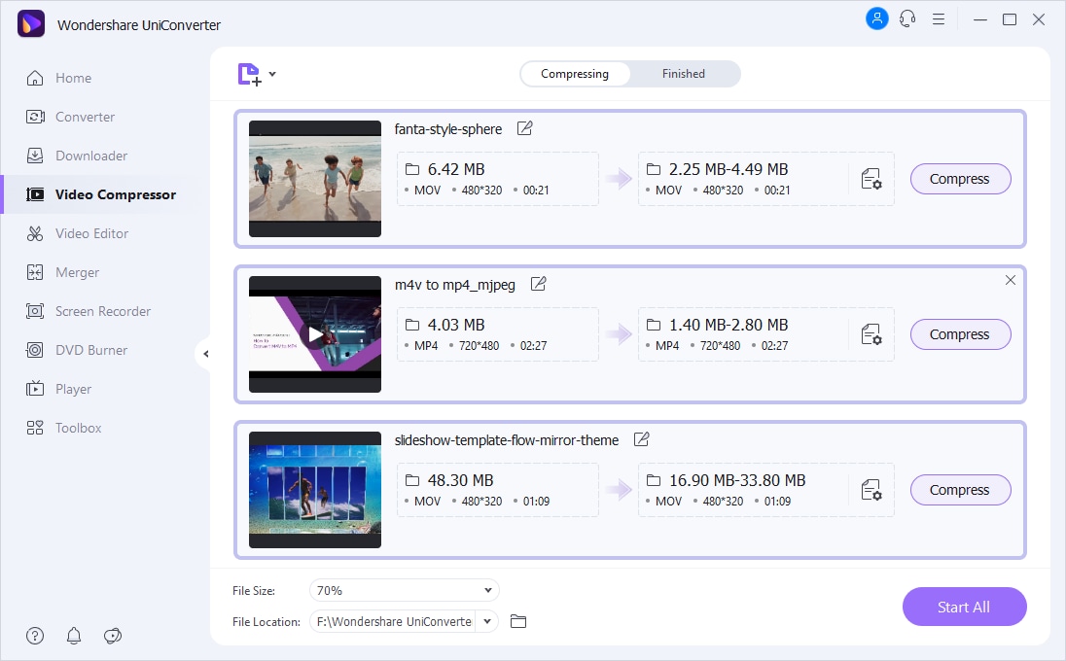Collapse the left sidebar panel
1066x661 pixels.
click(x=205, y=354)
